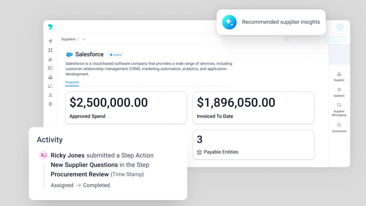
Task: Open the Updates megaphone panel
Action: point(339,92)
